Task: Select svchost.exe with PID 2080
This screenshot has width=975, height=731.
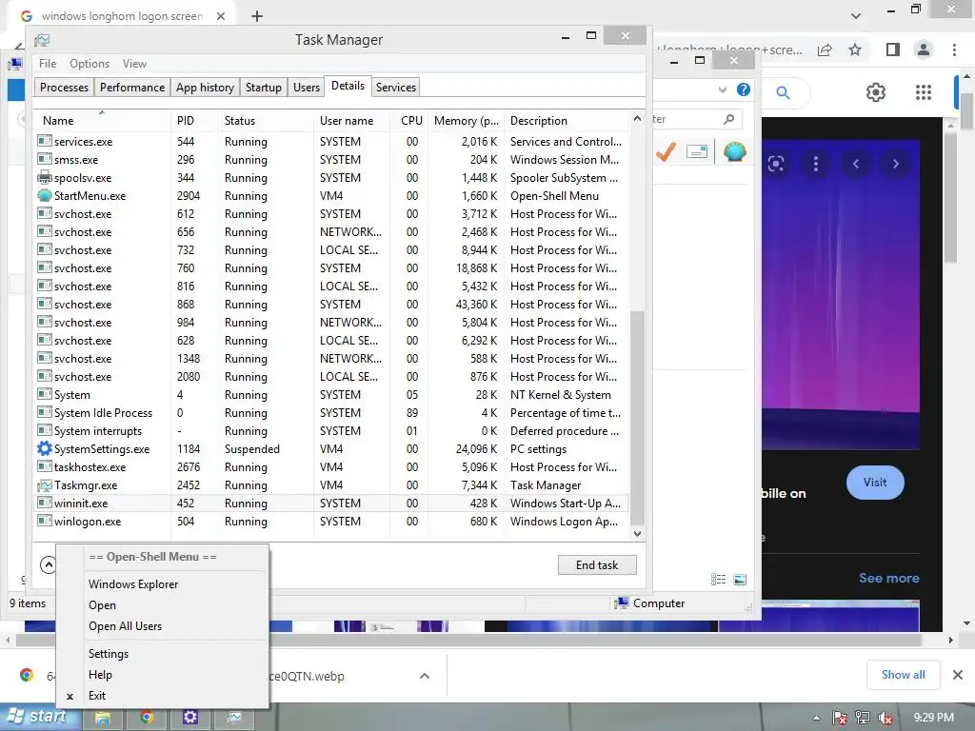Action: (x=332, y=376)
